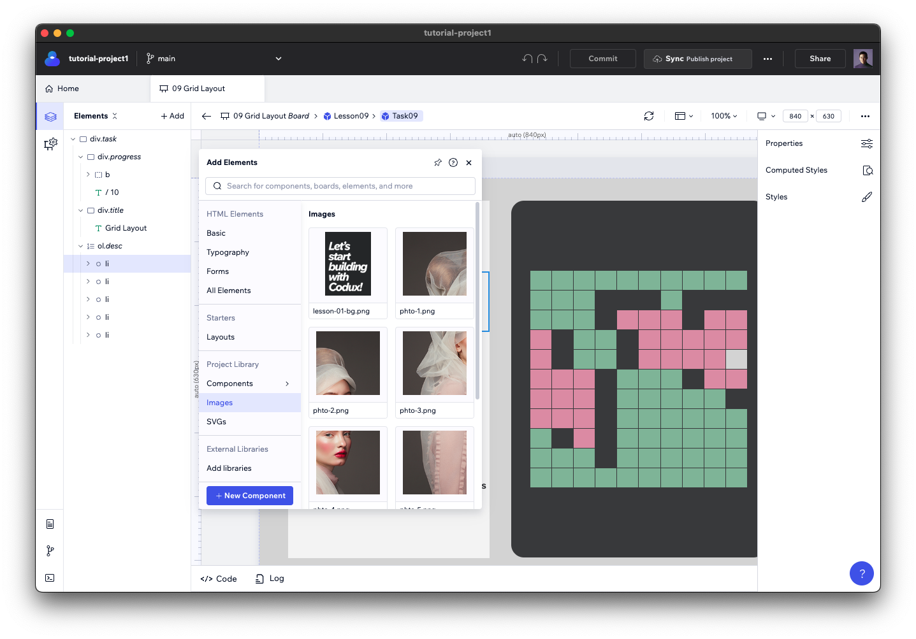The width and height of the screenshot is (916, 639).
Task: Click the + Add elements button
Action: (x=173, y=116)
